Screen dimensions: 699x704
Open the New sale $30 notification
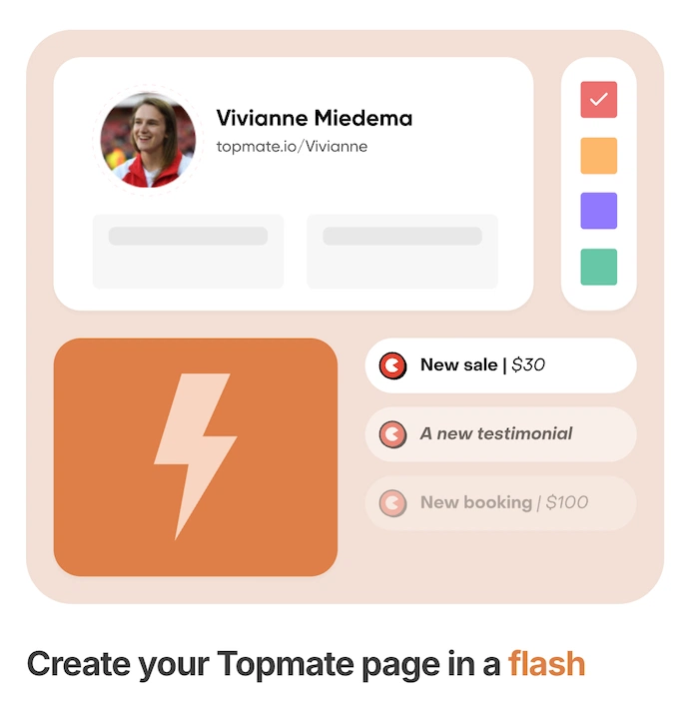pos(500,365)
